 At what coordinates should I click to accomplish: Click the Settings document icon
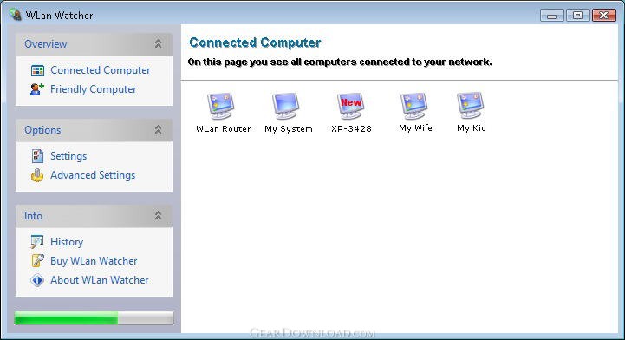coord(37,156)
